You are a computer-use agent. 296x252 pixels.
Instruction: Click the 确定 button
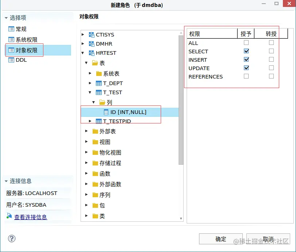(220, 238)
